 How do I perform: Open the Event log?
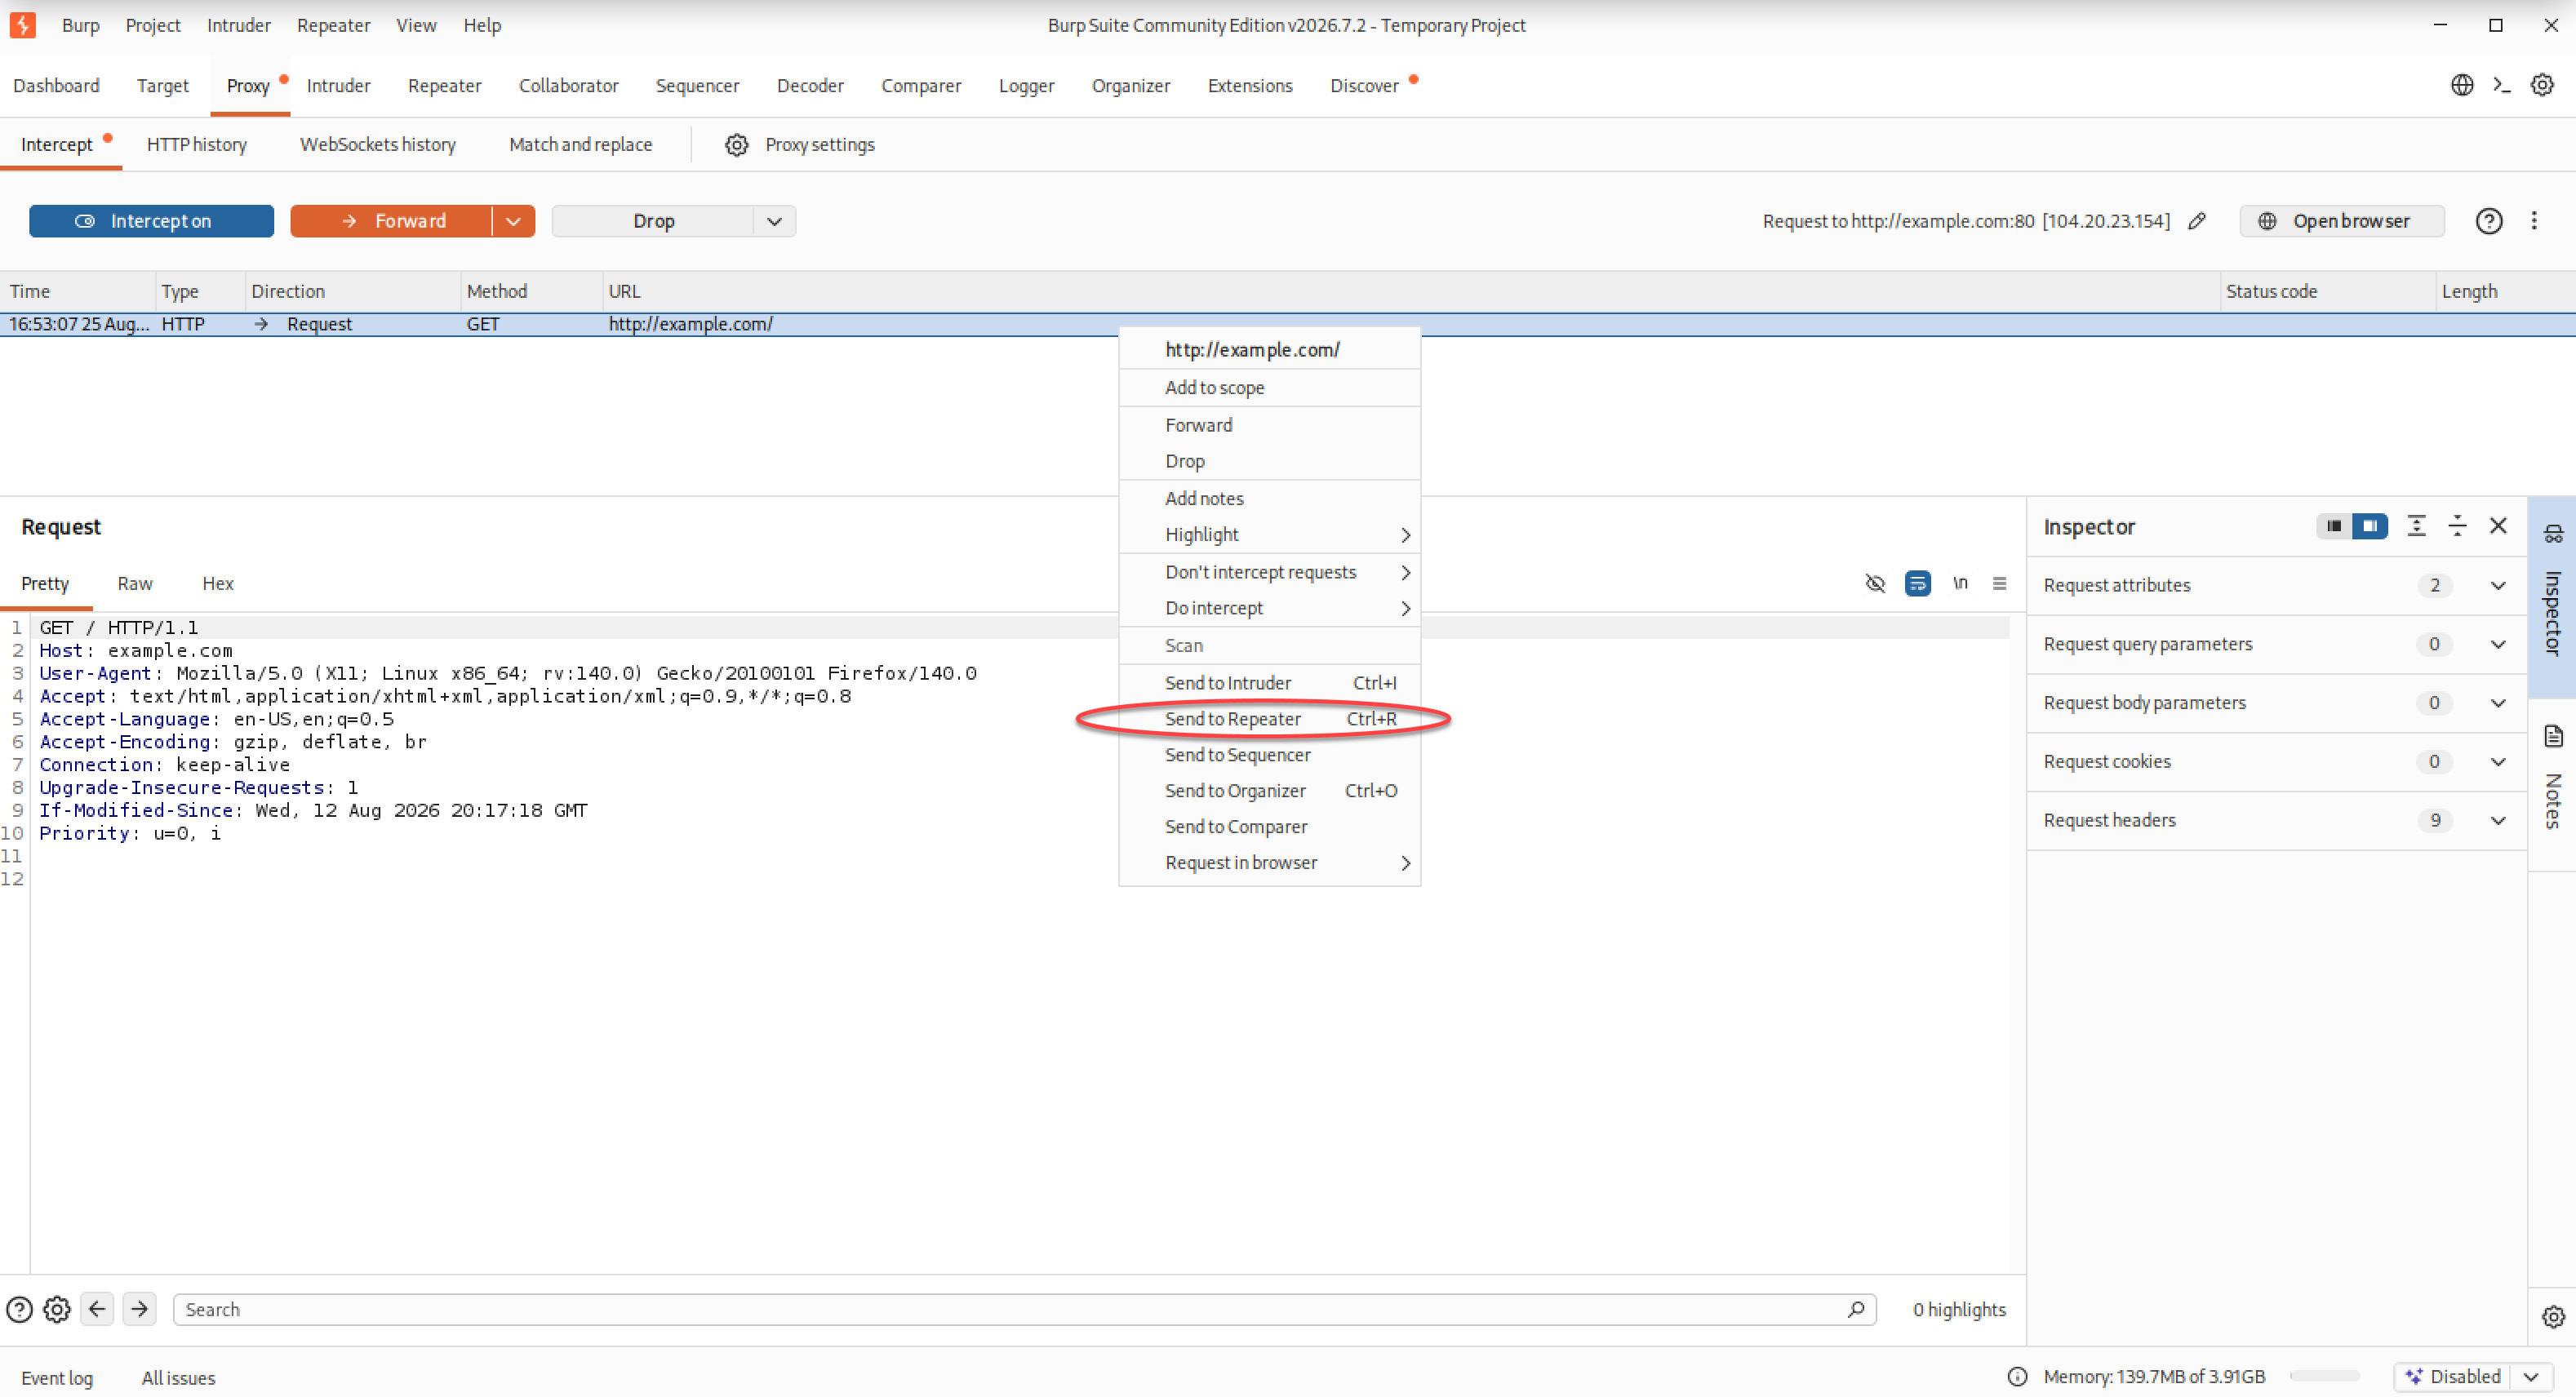click(57, 1378)
